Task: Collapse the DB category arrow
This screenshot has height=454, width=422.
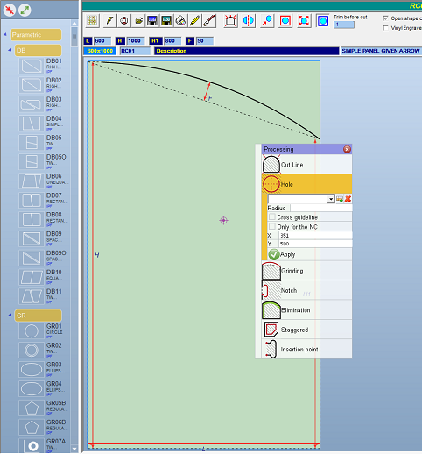Action: 10,50
